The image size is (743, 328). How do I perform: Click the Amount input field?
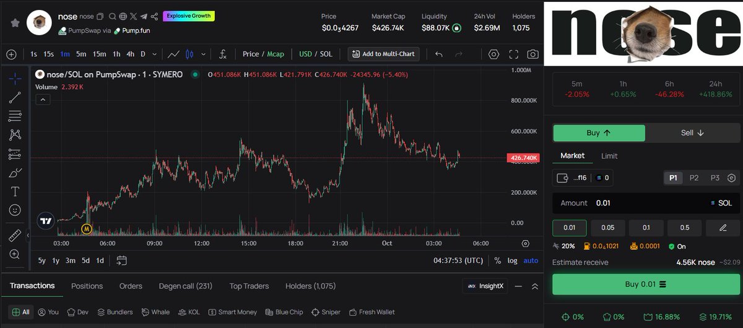click(646, 203)
